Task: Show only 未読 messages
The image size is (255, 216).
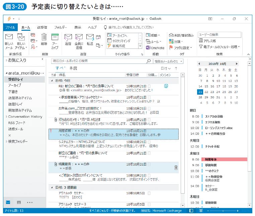Action: pyautogui.click(x=73, y=68)
